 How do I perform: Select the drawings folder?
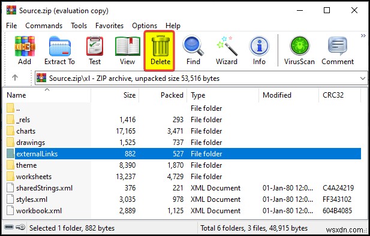click(x=183, y=143)
